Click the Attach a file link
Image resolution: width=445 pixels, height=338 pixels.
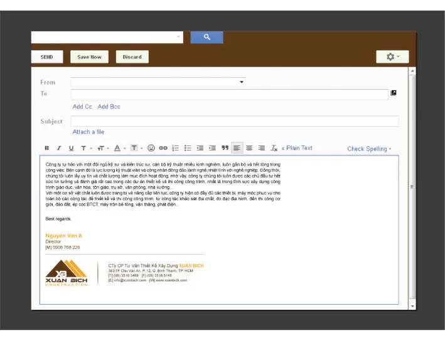88,132
